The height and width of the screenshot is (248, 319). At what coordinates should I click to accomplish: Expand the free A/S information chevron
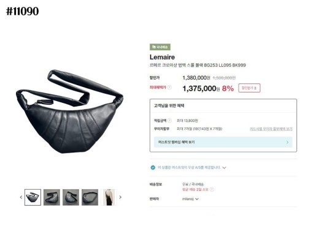224,168
